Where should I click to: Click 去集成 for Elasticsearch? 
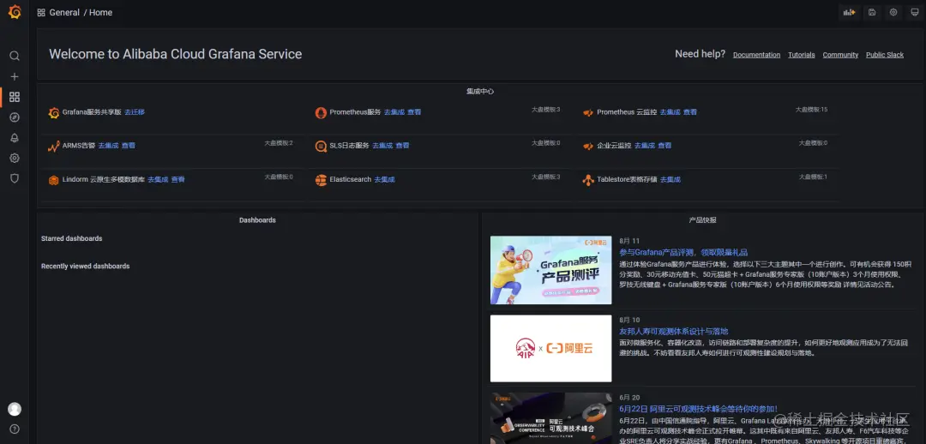(384, 179)
